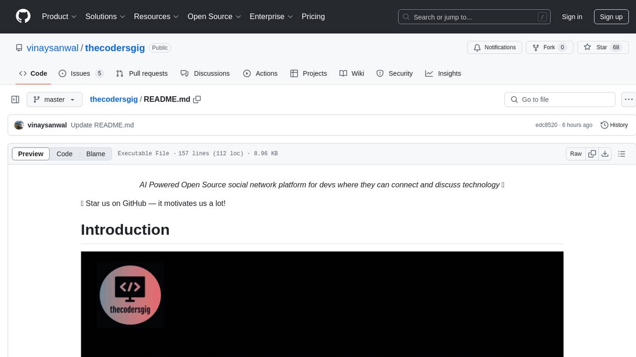This screenshot has height=357, width=636.
Task: Select the Code view
Action: 65,154
